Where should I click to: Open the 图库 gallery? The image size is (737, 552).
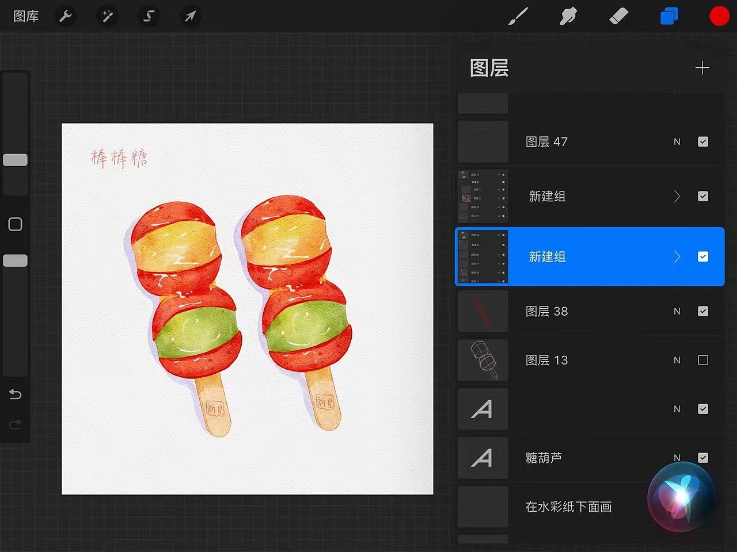(26, 16)
